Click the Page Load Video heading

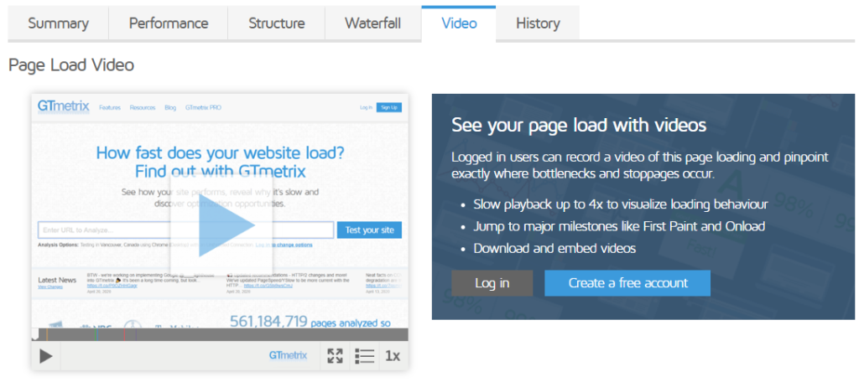click(x=71, y=65)
